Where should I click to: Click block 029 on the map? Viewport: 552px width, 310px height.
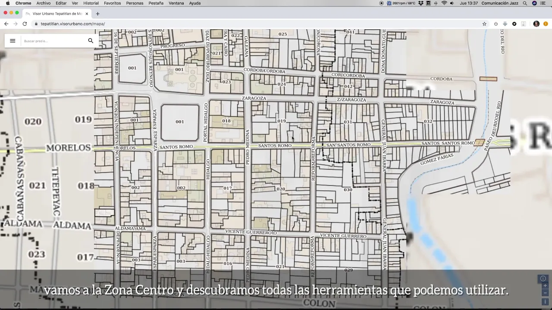tap(348, 270)
